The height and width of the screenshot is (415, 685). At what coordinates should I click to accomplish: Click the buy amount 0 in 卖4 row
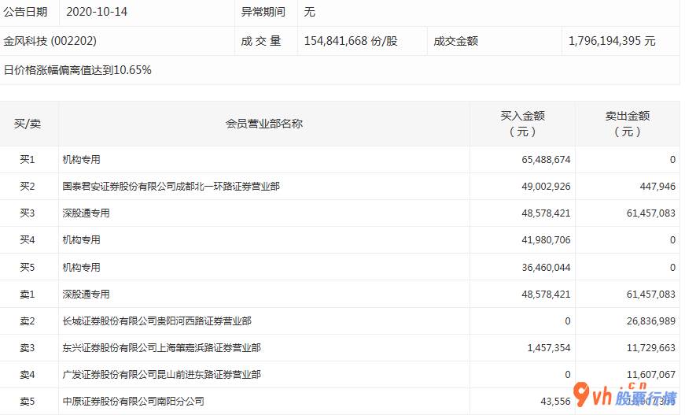coord(568,375)
